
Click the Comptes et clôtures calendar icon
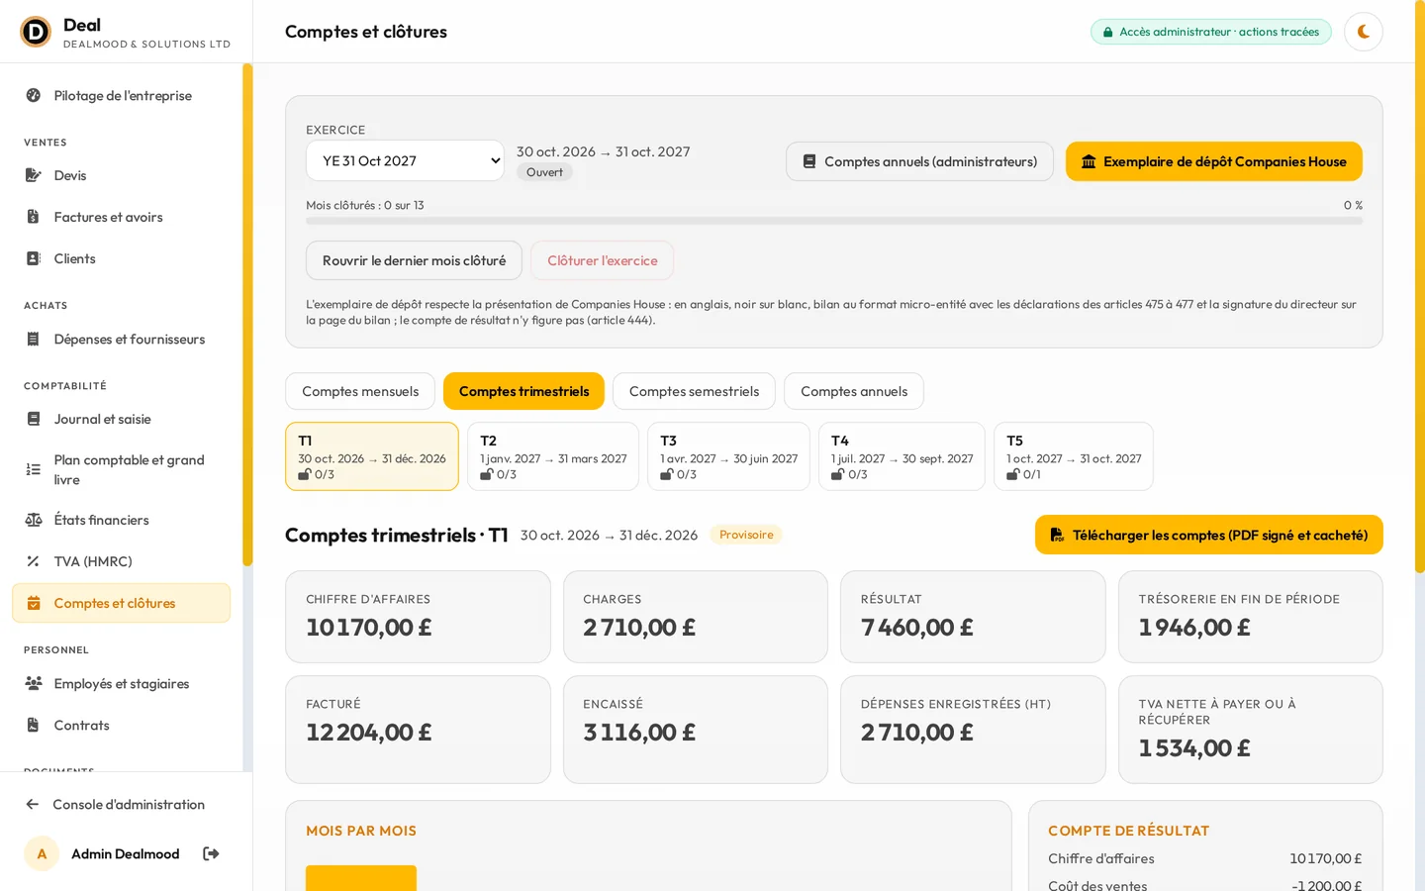click(x=34, y=603)
